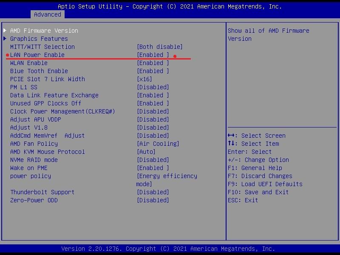The width and height of the screenshot is (340, 255).
Task: Open the Graphics Features submenu label
Action: click(39, 39)
